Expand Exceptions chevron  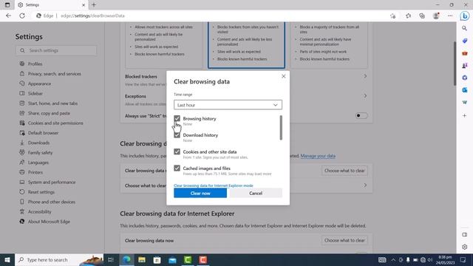tap(365, 96)
